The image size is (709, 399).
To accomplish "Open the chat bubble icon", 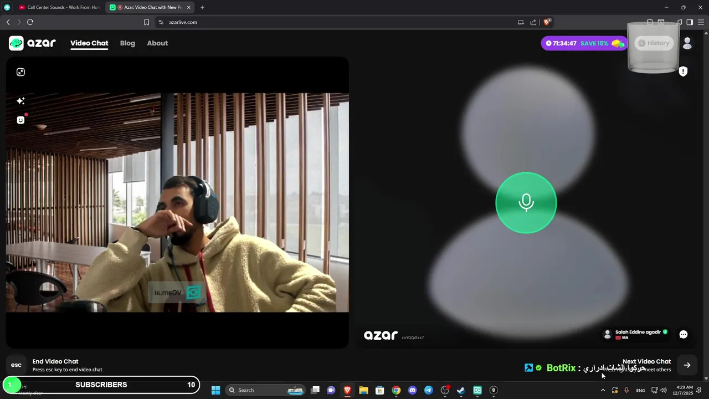I will [684, 334].
